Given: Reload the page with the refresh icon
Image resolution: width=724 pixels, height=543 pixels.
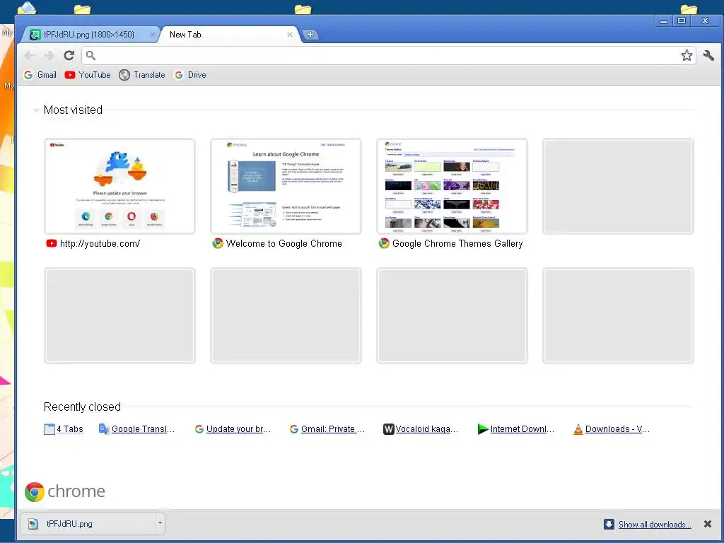Looking at the screenshot, I should pos(69,55).
